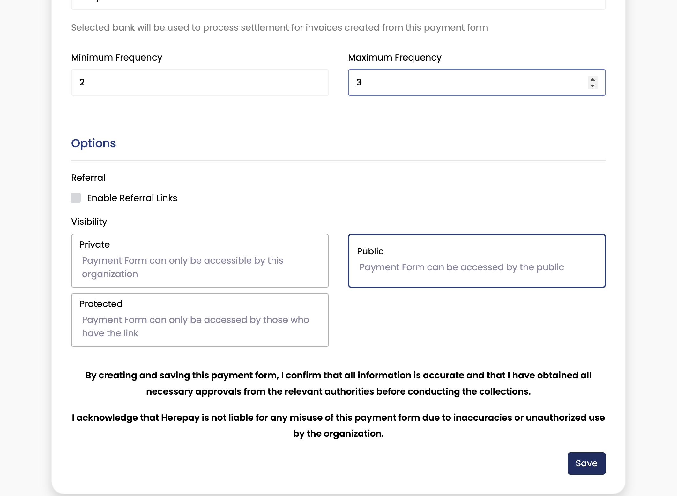Decrease Maximum Frequency with down arrow
This screenshot has height=496, width=677.
[592, 86]
